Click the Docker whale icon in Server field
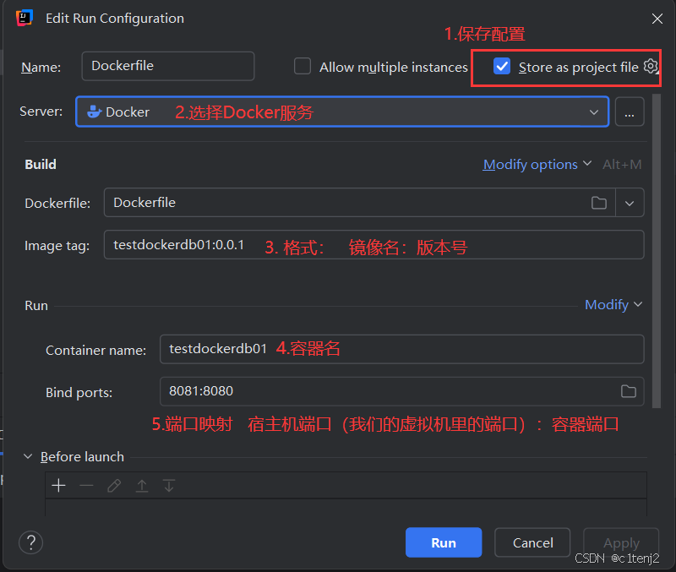 point(94,112)
